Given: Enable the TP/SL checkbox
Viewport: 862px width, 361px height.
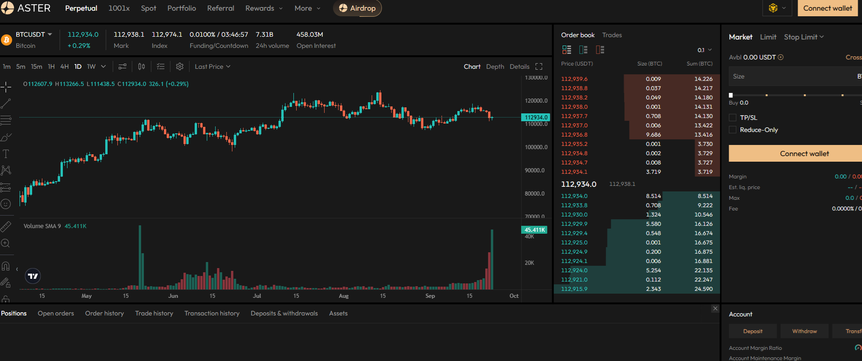Looking at the screenshot, I should pos(733,118).
